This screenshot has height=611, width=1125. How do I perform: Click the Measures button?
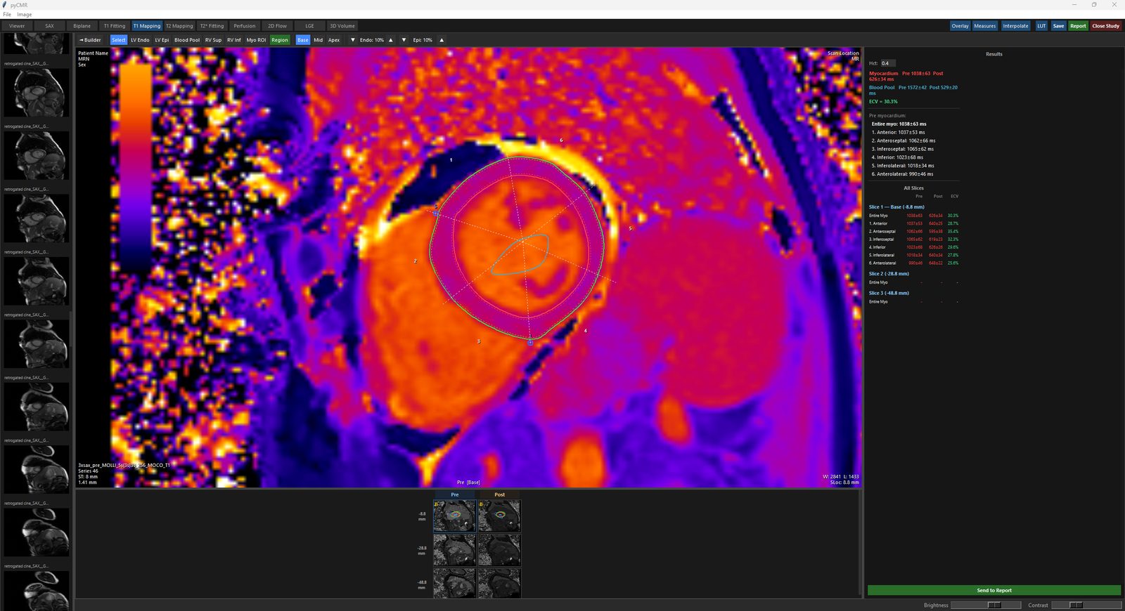tap(984, 26)
